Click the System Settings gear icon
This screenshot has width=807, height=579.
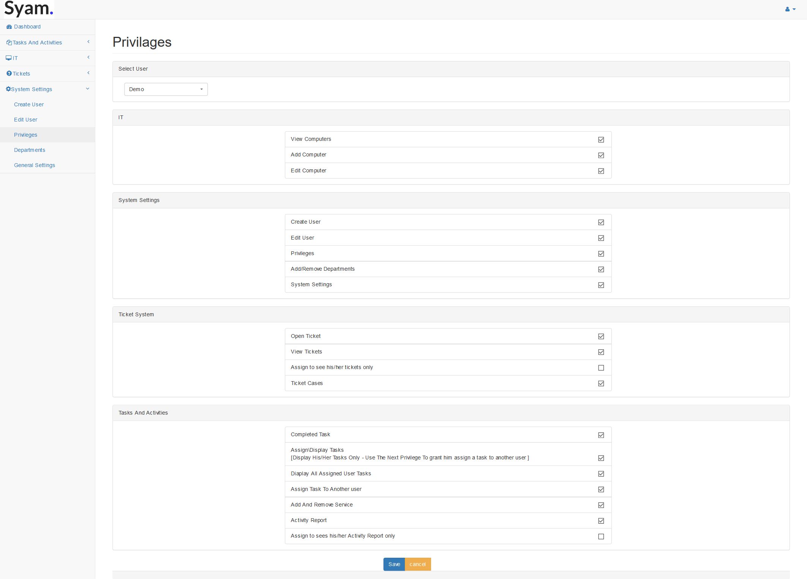tap(8, 89)
